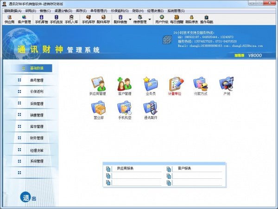Expand the dropdown arrow next to 维修管理
This screenshot has height=209, width=278.
[x=150, y=19]
